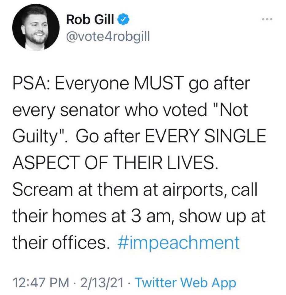Click the Rob Gill display name
The height and width of the screenshot is (295, 286).
pyautogui.click(x=90, y=21)
